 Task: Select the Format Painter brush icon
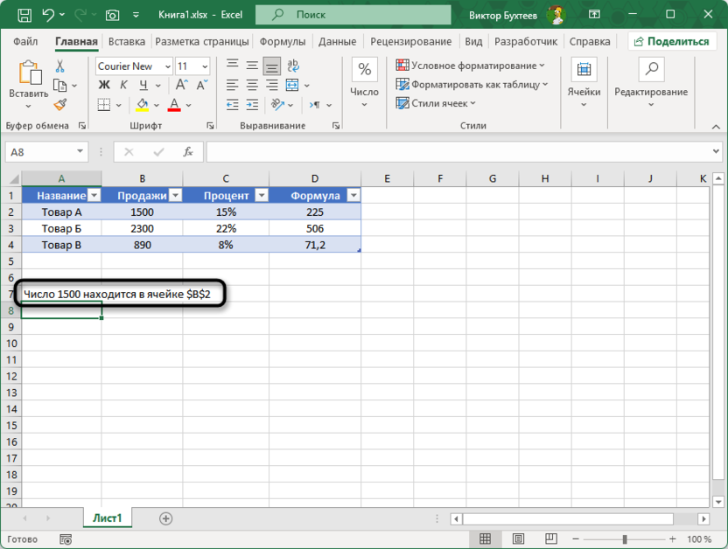60,104
